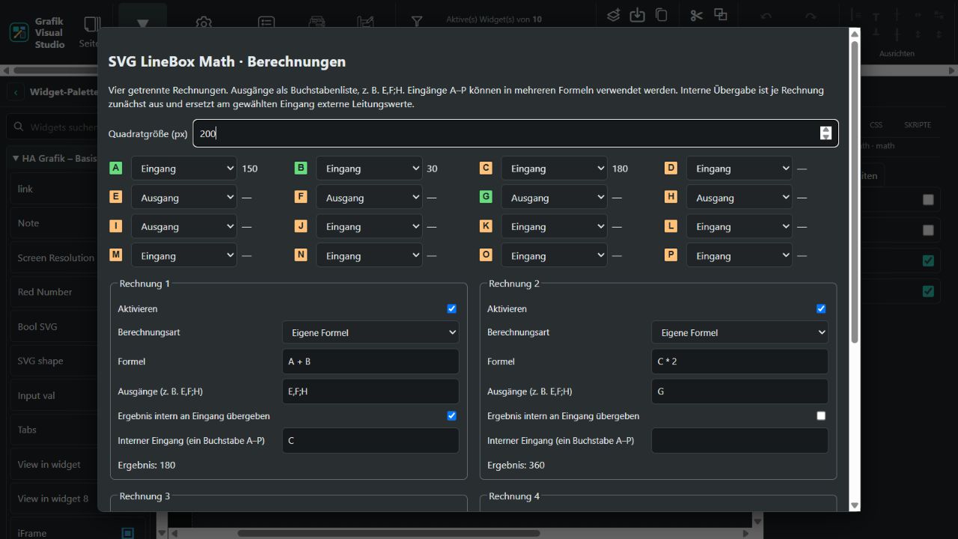This screenshot has height=539, width=958.
Task: Click the search magnifier in Widget-Palette
Action: (x=19, y=127)
